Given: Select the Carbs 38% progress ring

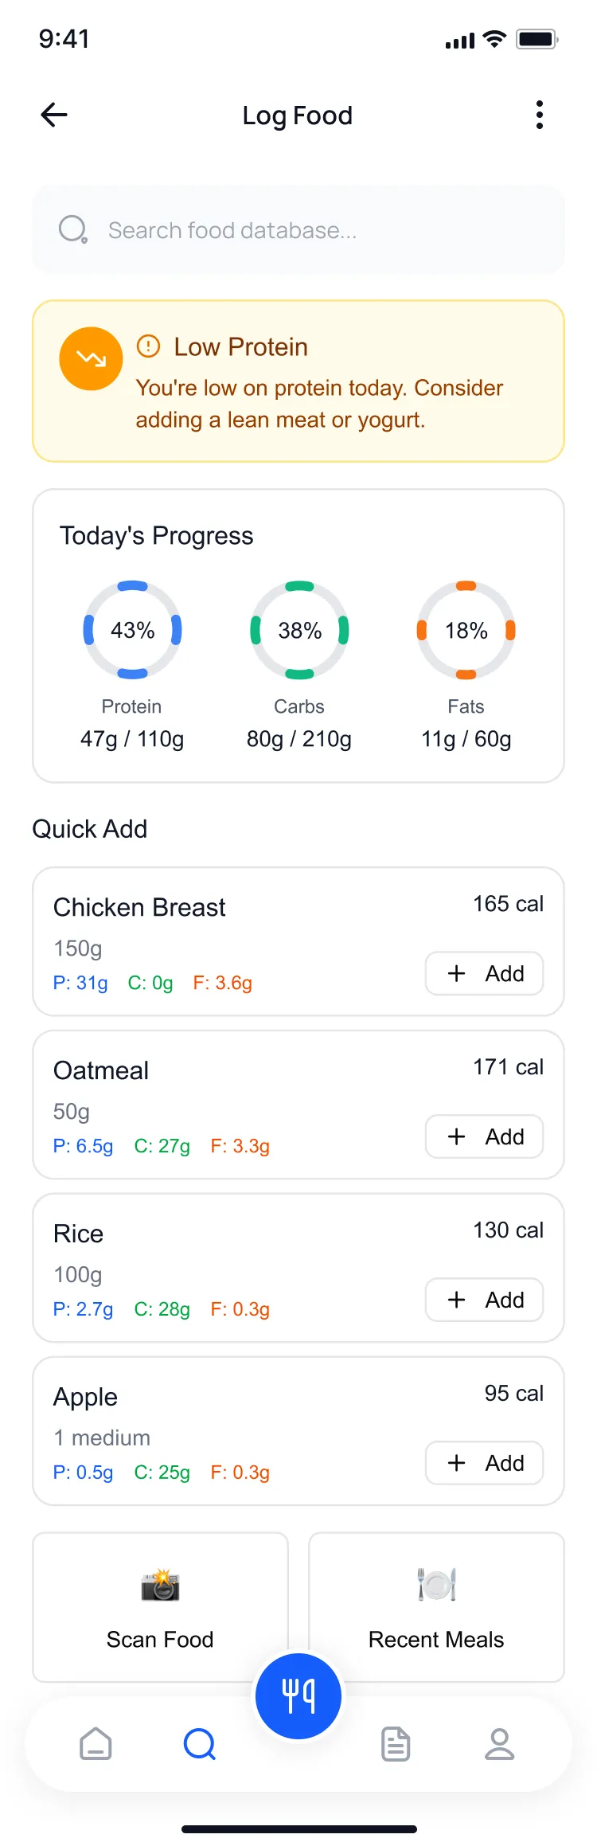Looking at the screenshot, I should point(299,630).
